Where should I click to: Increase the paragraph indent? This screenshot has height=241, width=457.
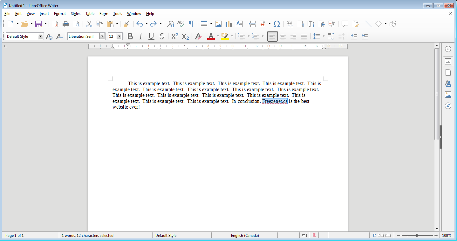tap(354, 37)
